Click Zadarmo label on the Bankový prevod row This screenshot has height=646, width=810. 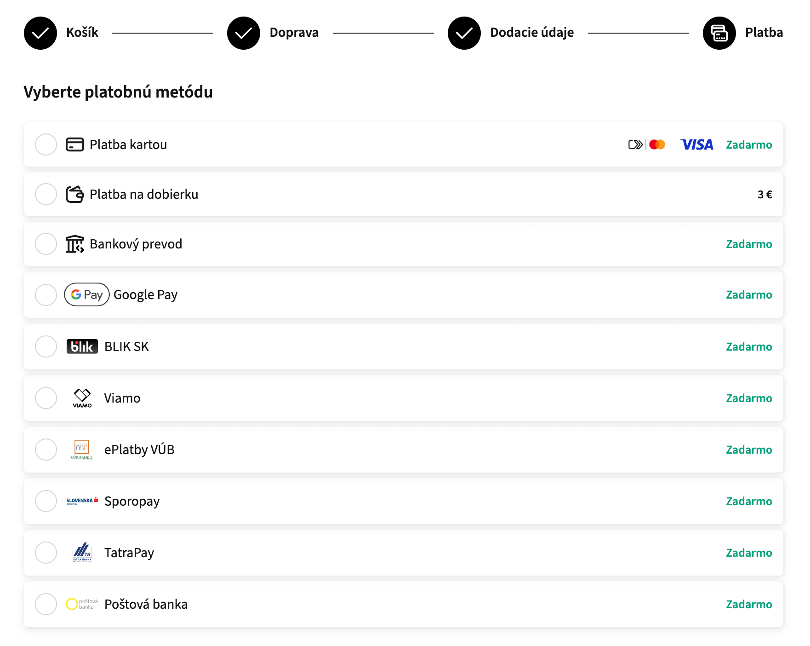[x=749, y=244]
